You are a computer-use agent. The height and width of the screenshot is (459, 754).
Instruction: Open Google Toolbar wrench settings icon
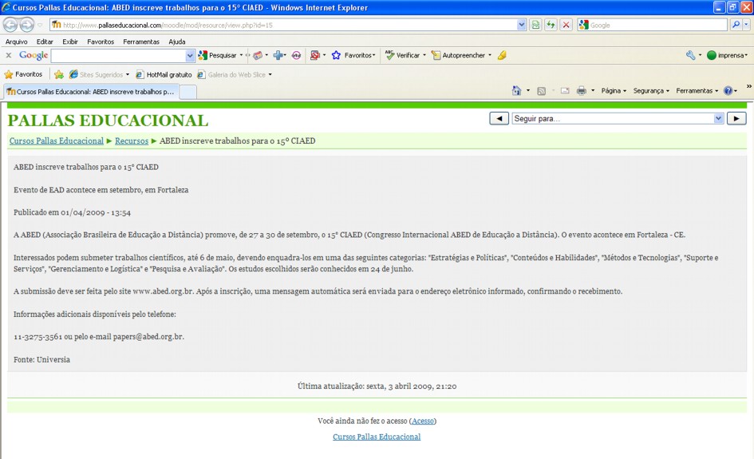pos(690,55)
